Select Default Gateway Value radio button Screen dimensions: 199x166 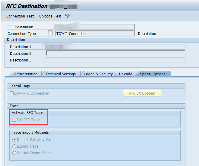pos(14,140)
